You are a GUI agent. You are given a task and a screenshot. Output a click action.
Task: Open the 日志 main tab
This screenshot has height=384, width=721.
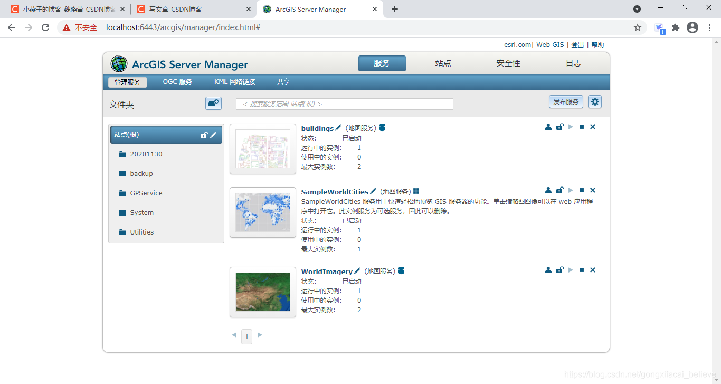(x=574, y=63)
